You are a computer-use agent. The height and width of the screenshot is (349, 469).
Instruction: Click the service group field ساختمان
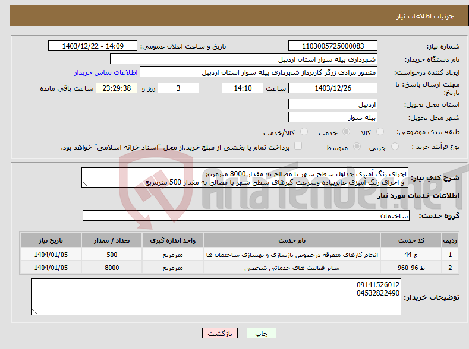click(246, 215)
